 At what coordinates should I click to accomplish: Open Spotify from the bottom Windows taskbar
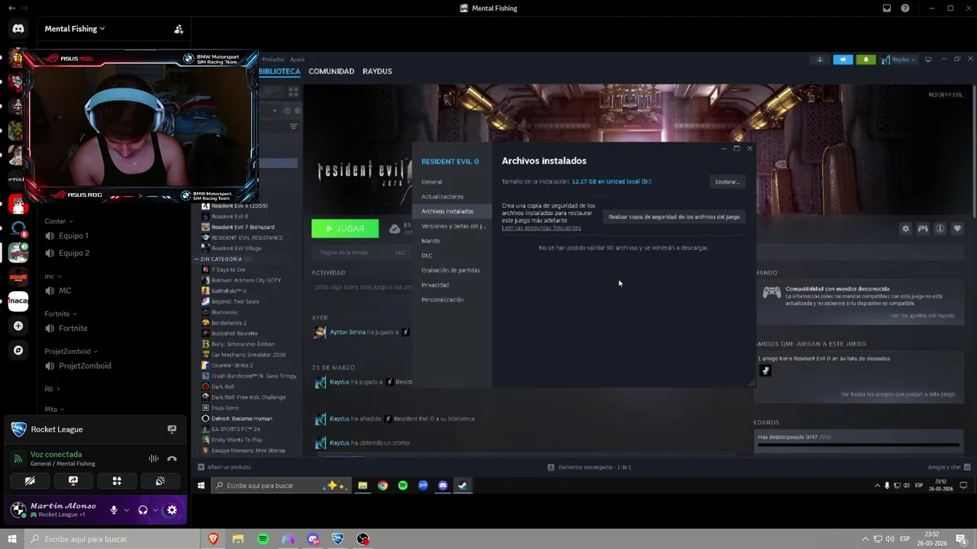pyautogui.click(x=263, y=539)
